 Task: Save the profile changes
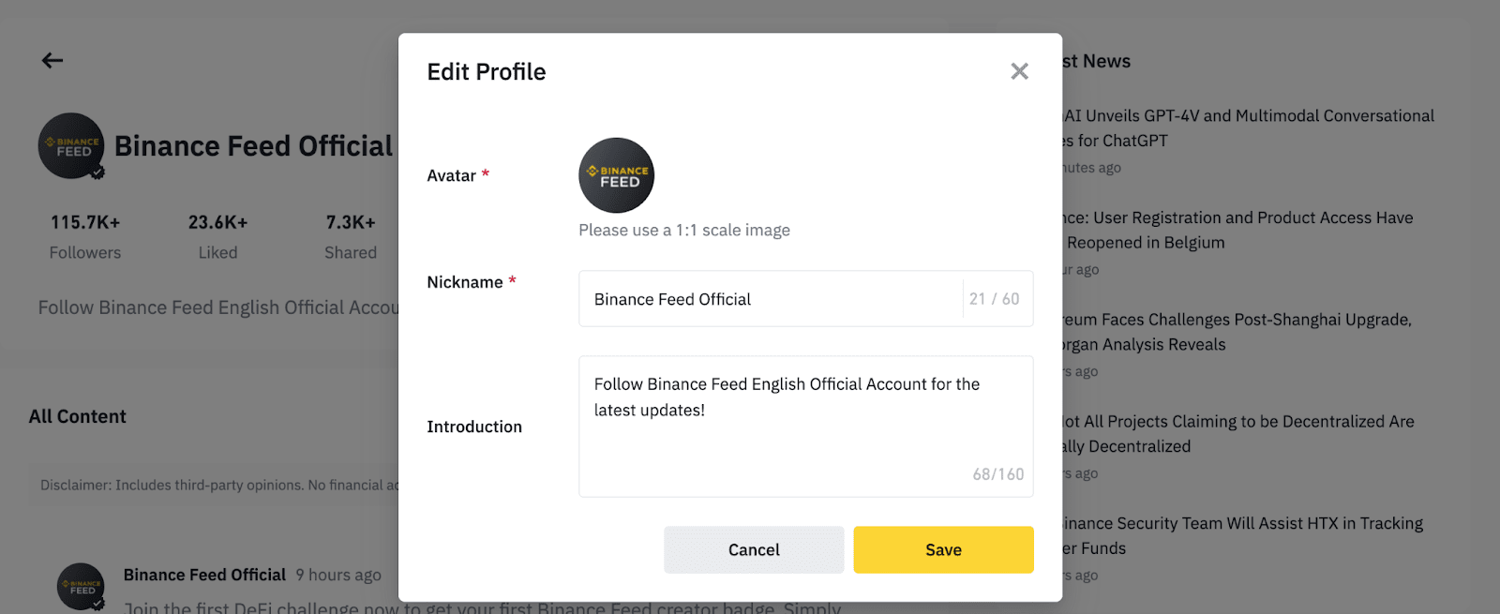pos(943,550)
